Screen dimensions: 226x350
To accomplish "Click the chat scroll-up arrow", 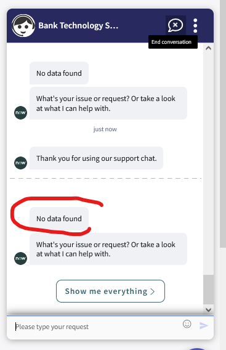I will click(208, 48).
